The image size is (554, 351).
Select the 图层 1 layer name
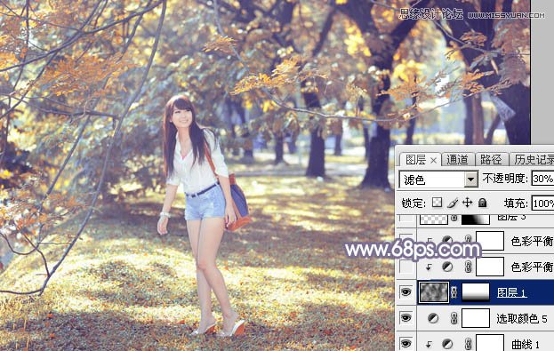coord(511,292)
